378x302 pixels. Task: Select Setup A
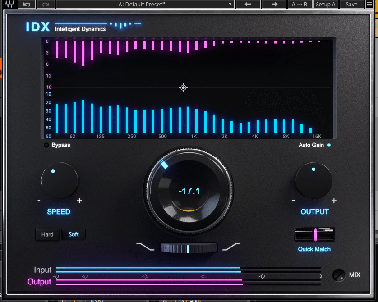coord(325,4)
